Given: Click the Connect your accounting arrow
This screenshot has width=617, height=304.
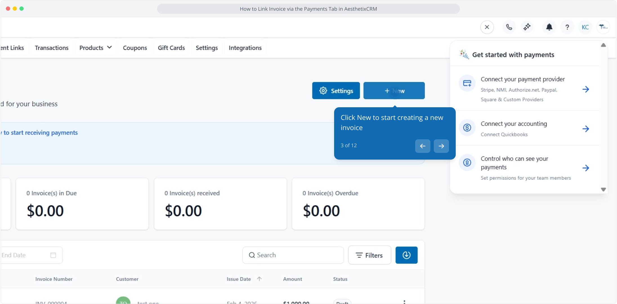Looking at the screenshot, I should coord(585,129).
